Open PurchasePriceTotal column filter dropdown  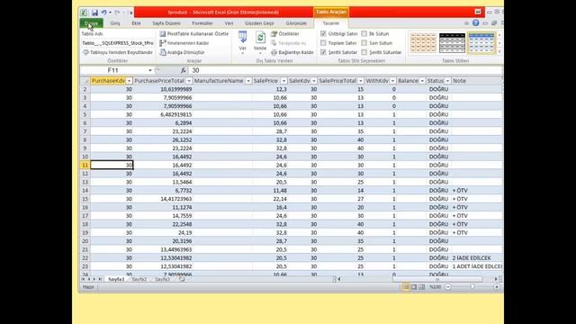(x=189, y=81)
